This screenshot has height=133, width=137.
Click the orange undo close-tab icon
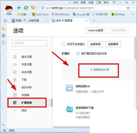point(33,8)
